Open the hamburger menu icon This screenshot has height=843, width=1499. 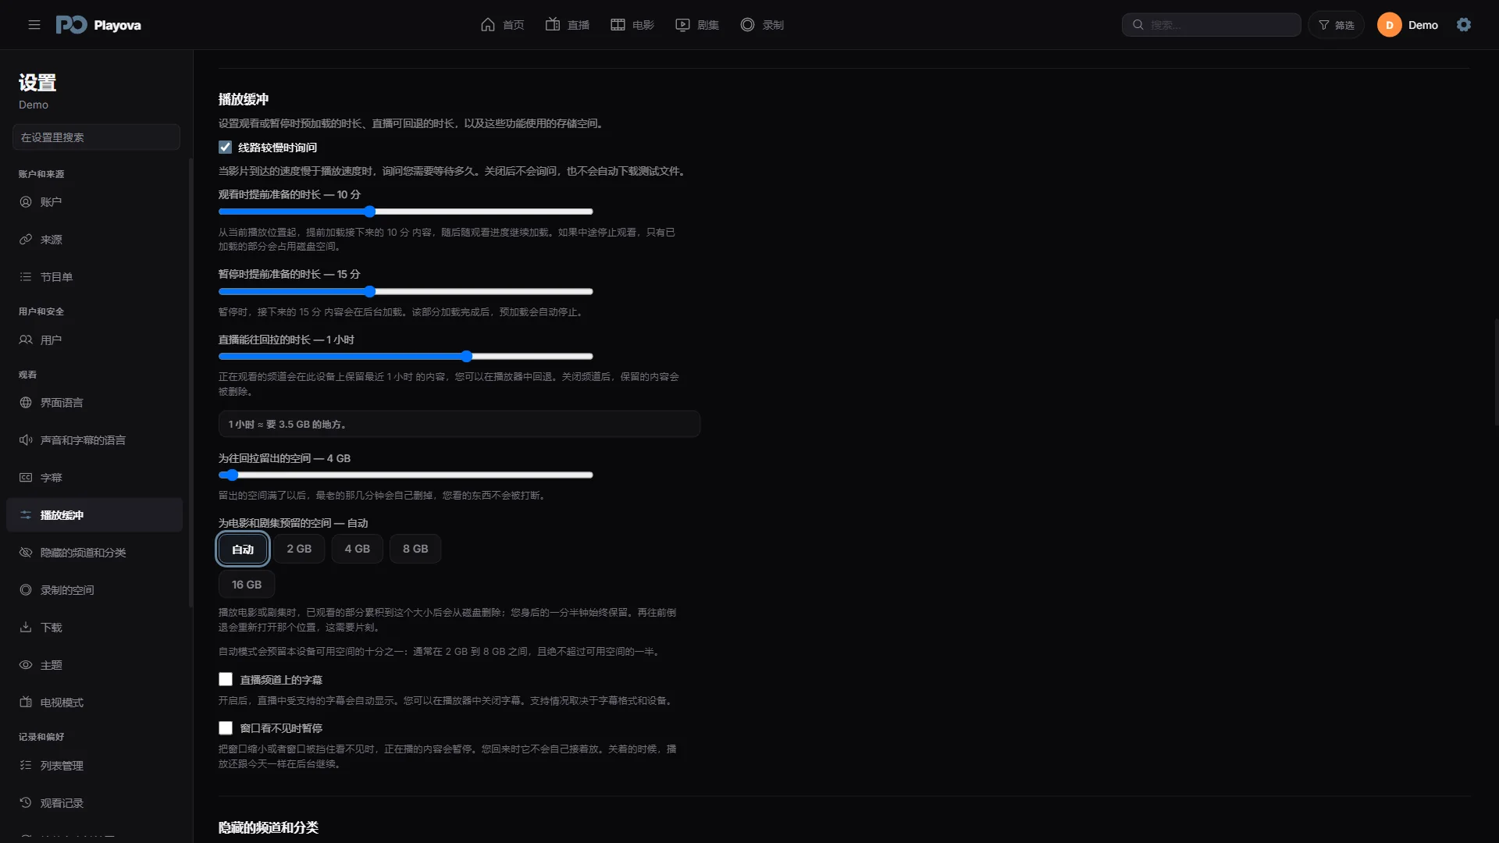[x=34, y=25]
